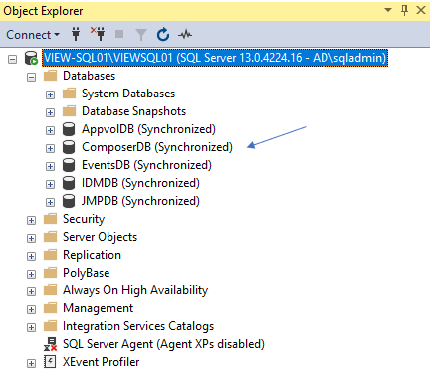The width and height of the screenshot is (432, 377).
Task: Click the Management folder icon
Action: coord(50,308)
